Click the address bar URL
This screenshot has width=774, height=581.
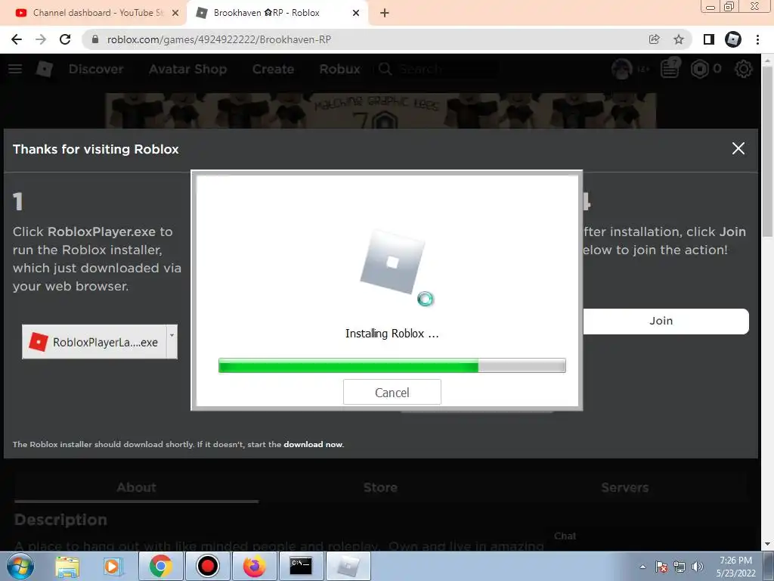pyautogui.click(x=218, y=39)
